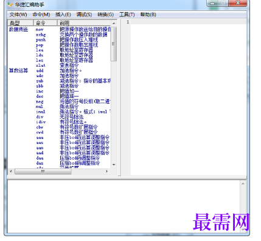Image resolution: width=261 pixels, height=241 pixels.
Task: Select the xchg command row
Action: point(59,35)
